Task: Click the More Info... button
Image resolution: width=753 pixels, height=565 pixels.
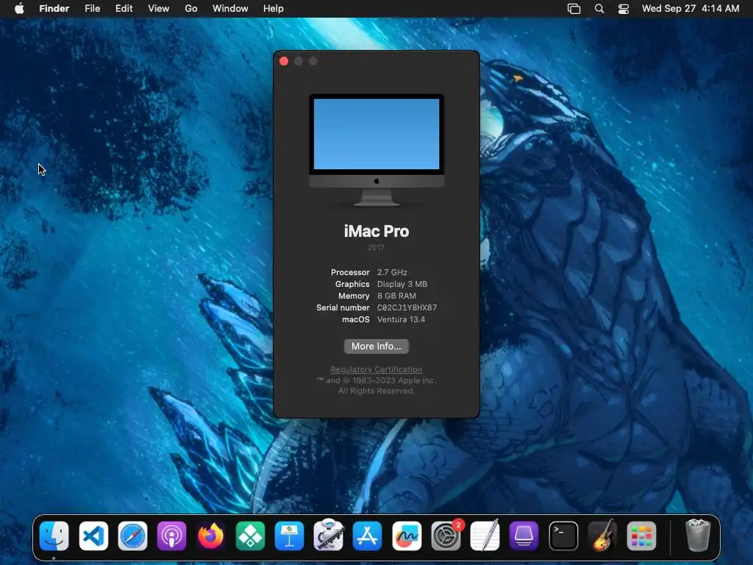Action: pyautogui.click(x=376, y=347)
